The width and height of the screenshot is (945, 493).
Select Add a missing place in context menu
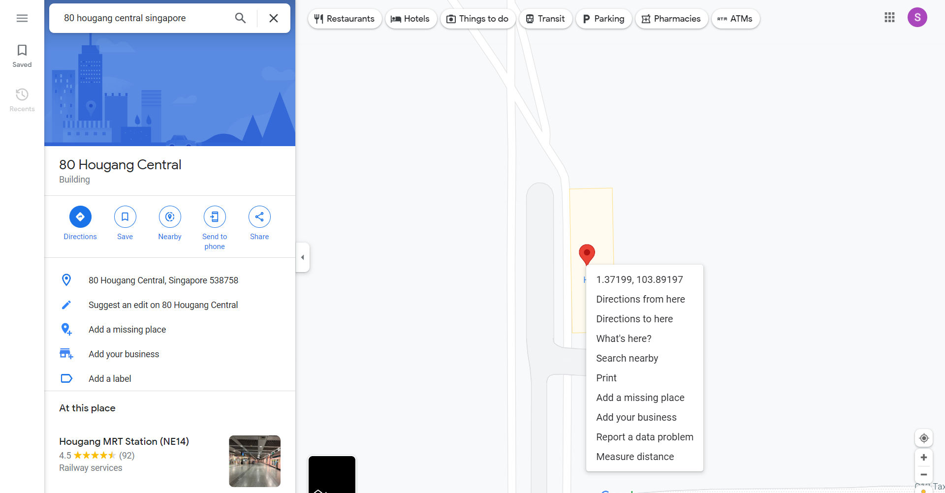[x=644, y=398]
